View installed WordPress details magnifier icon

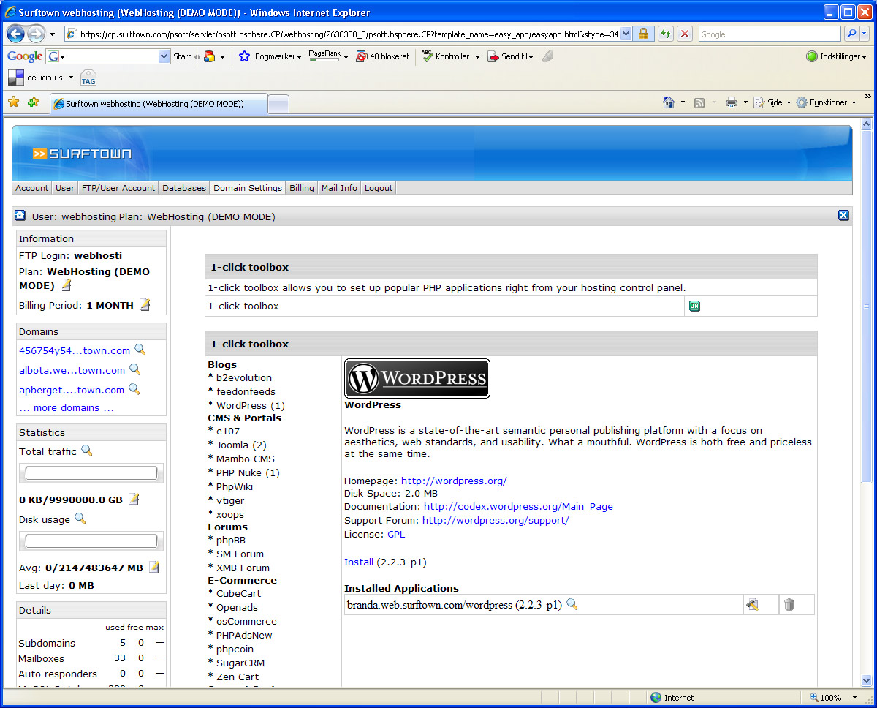pyautogui.click(x=572, y=604)
